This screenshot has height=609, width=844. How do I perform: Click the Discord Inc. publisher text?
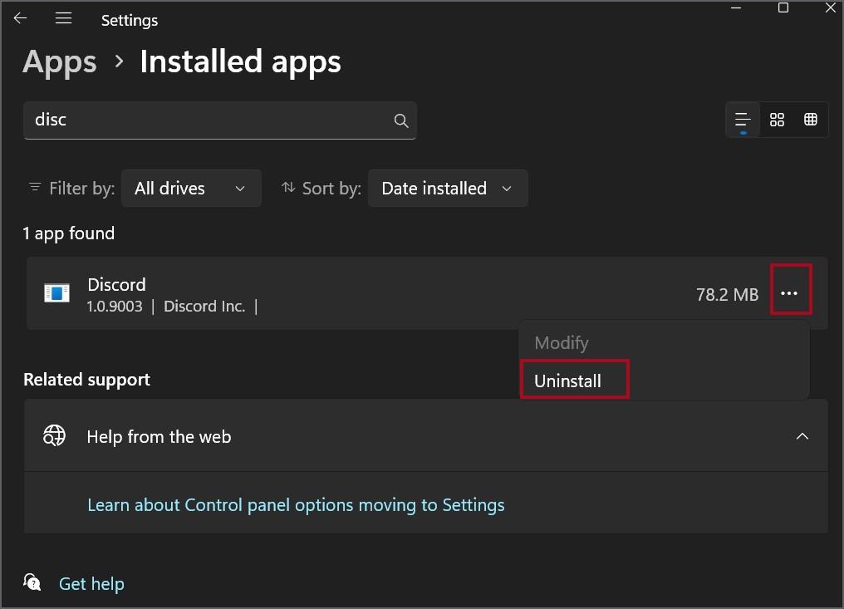[204, 307]
